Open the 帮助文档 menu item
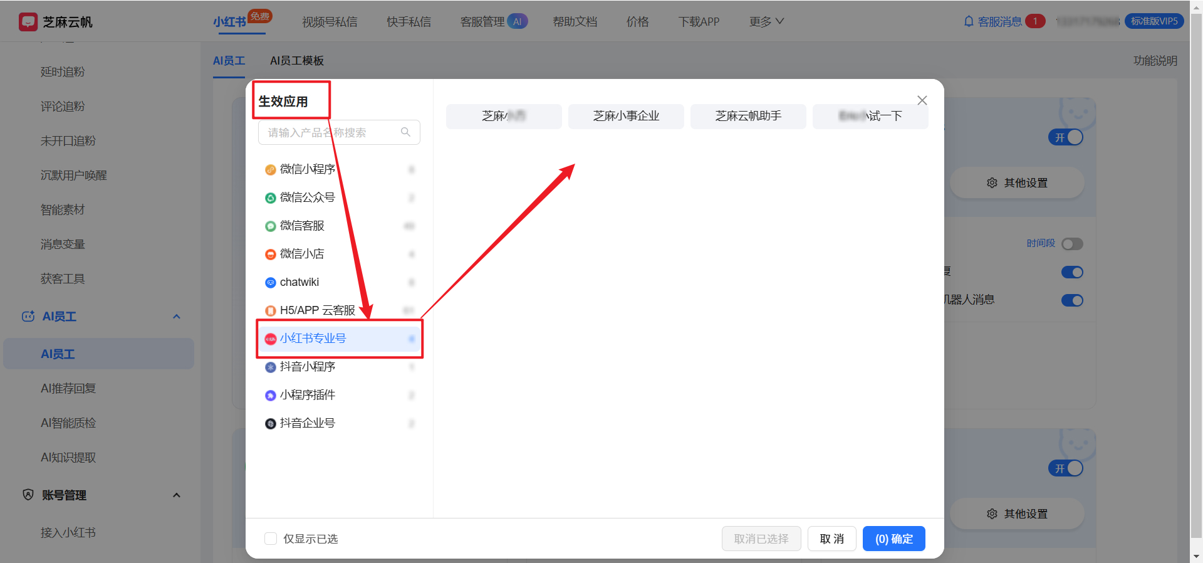Viewport: 1203px width, 563px height. click(x=575, y=22)
